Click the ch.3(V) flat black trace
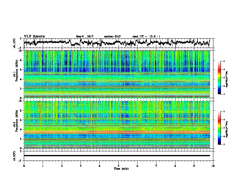240x186 pixels. point(117,156)
